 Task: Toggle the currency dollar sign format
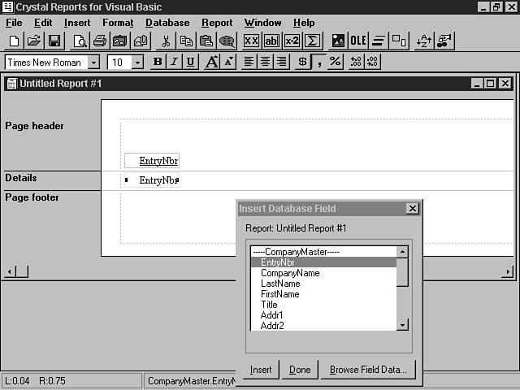(x=302, y=62)
